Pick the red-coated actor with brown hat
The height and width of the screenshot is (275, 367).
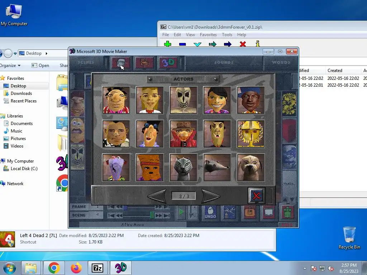pyautogui.click(x=183, y=134)
